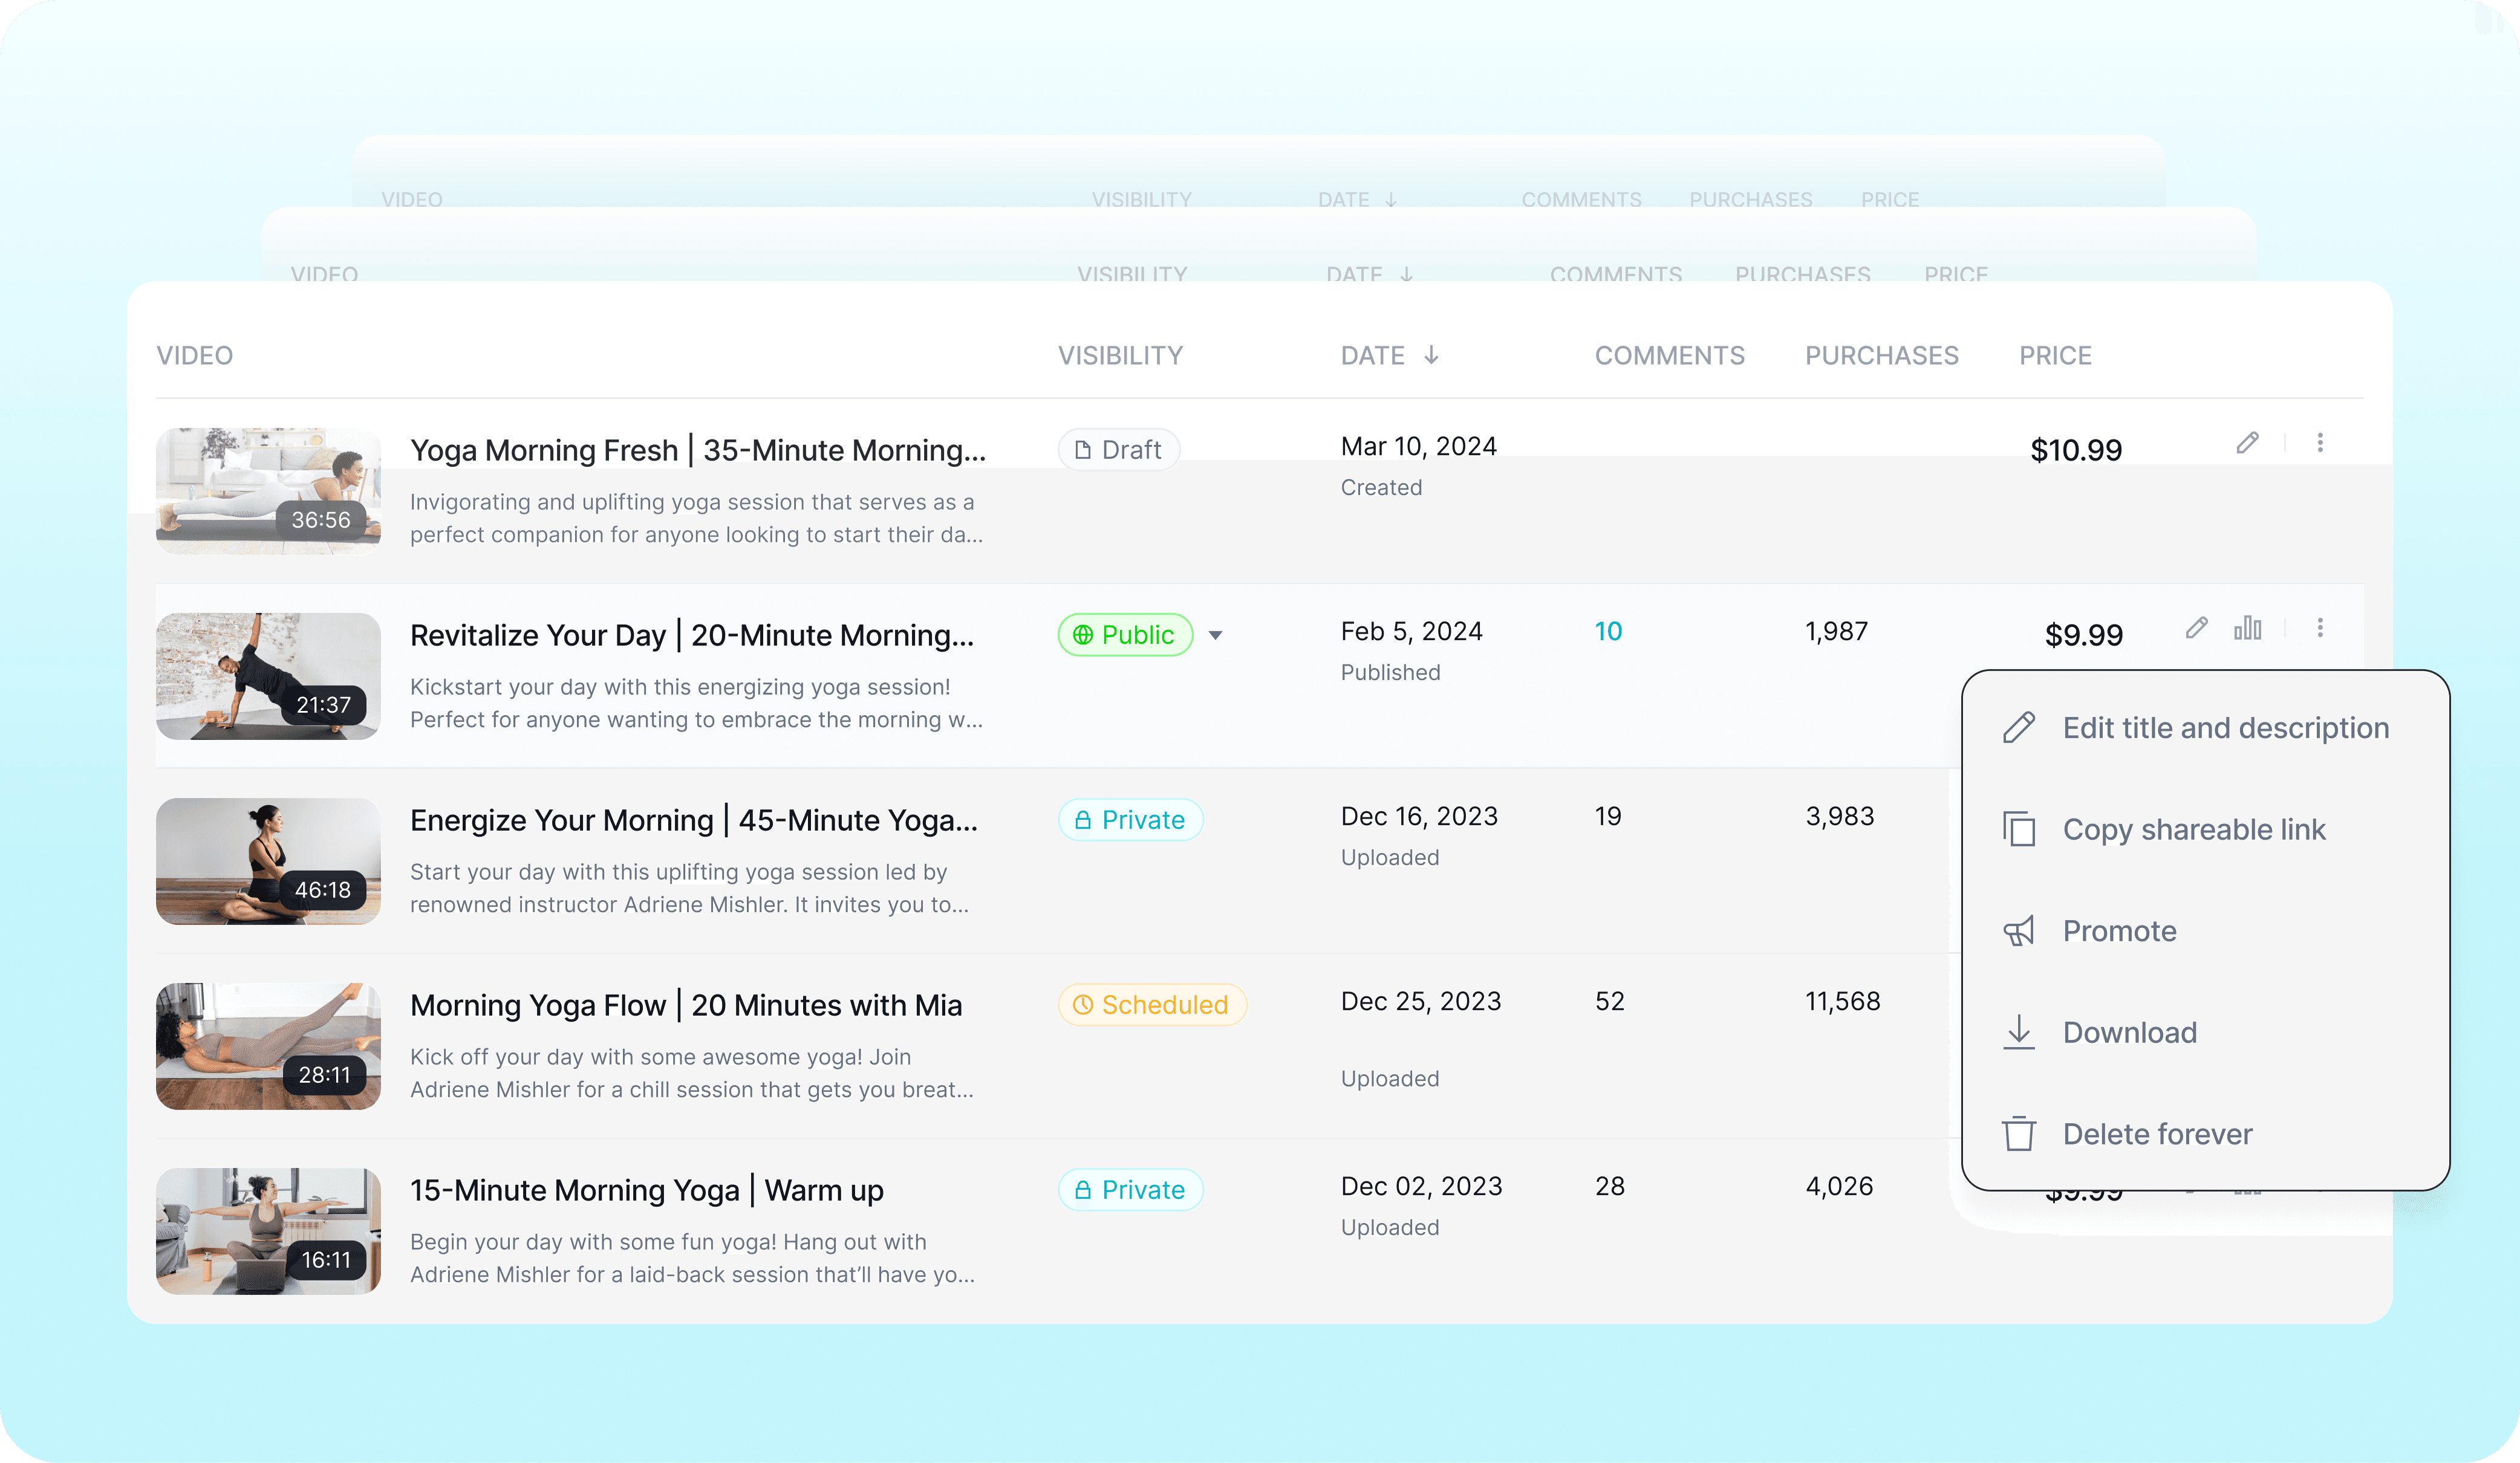
Task: Open the Morning Yoga Flow video title
Action: tap(686, 1005)
